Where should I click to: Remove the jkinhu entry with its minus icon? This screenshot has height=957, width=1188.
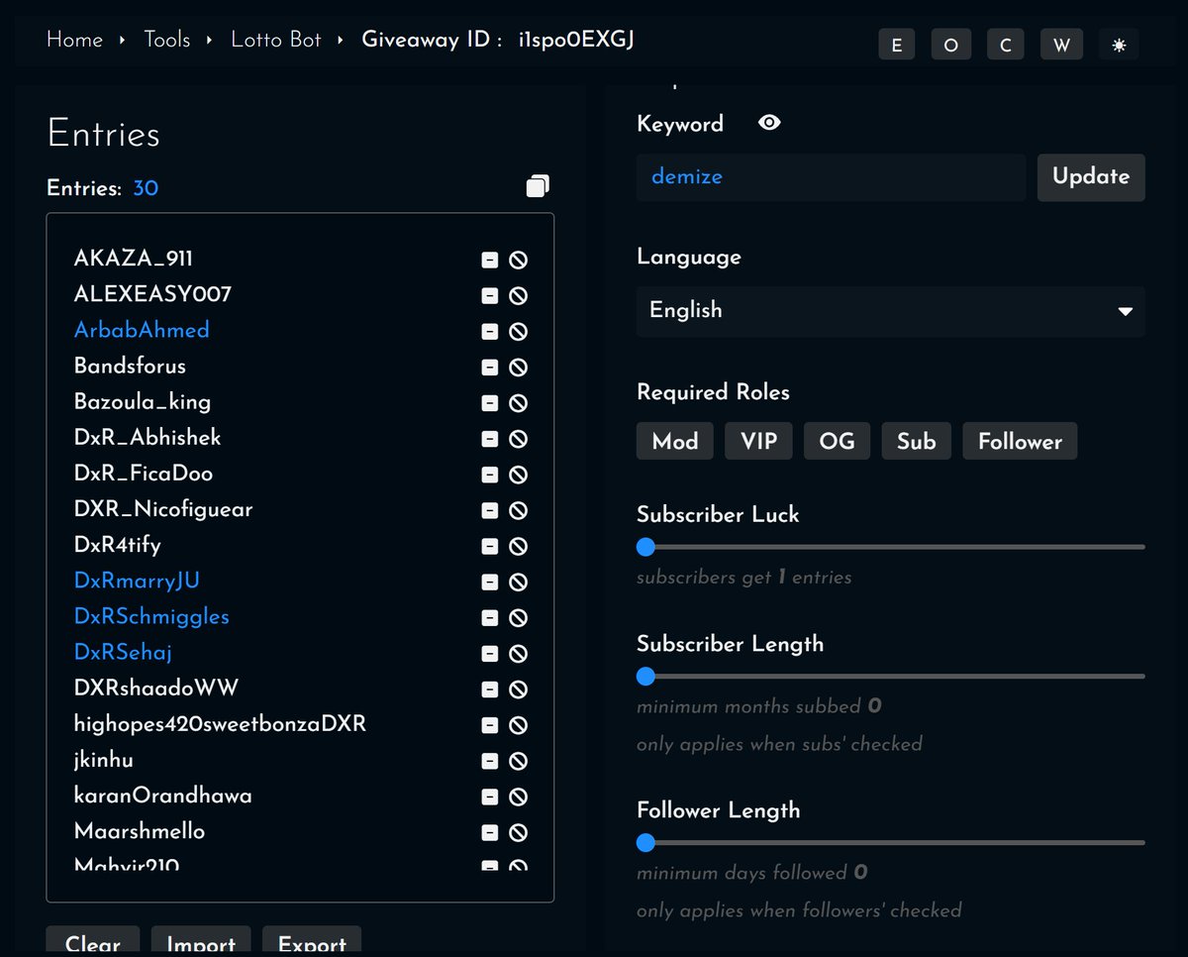[x=489, y=761]
